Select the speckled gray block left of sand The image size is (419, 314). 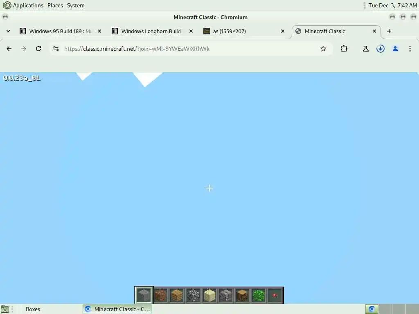click(193, 295)
